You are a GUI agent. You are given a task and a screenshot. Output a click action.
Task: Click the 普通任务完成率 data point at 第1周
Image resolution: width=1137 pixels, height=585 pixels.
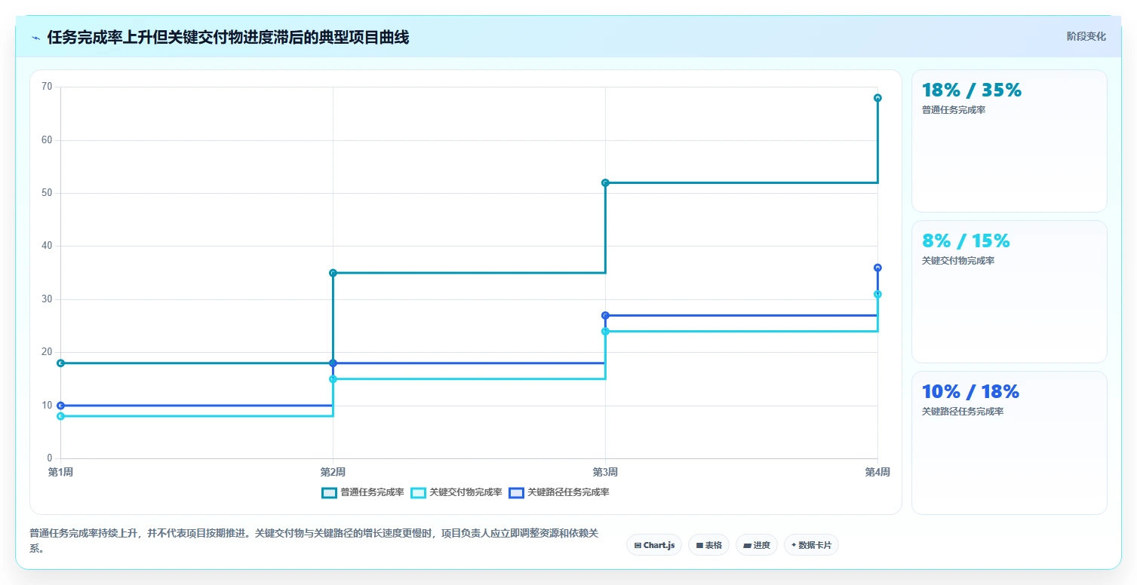(x=61, y=363)
